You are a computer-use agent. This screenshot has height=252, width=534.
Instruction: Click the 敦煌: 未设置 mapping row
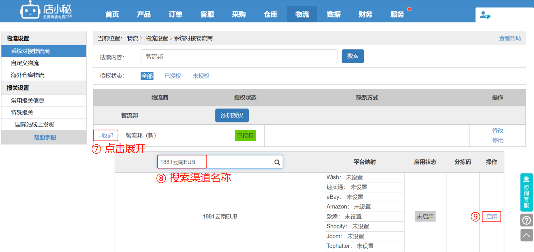(365, 217)
